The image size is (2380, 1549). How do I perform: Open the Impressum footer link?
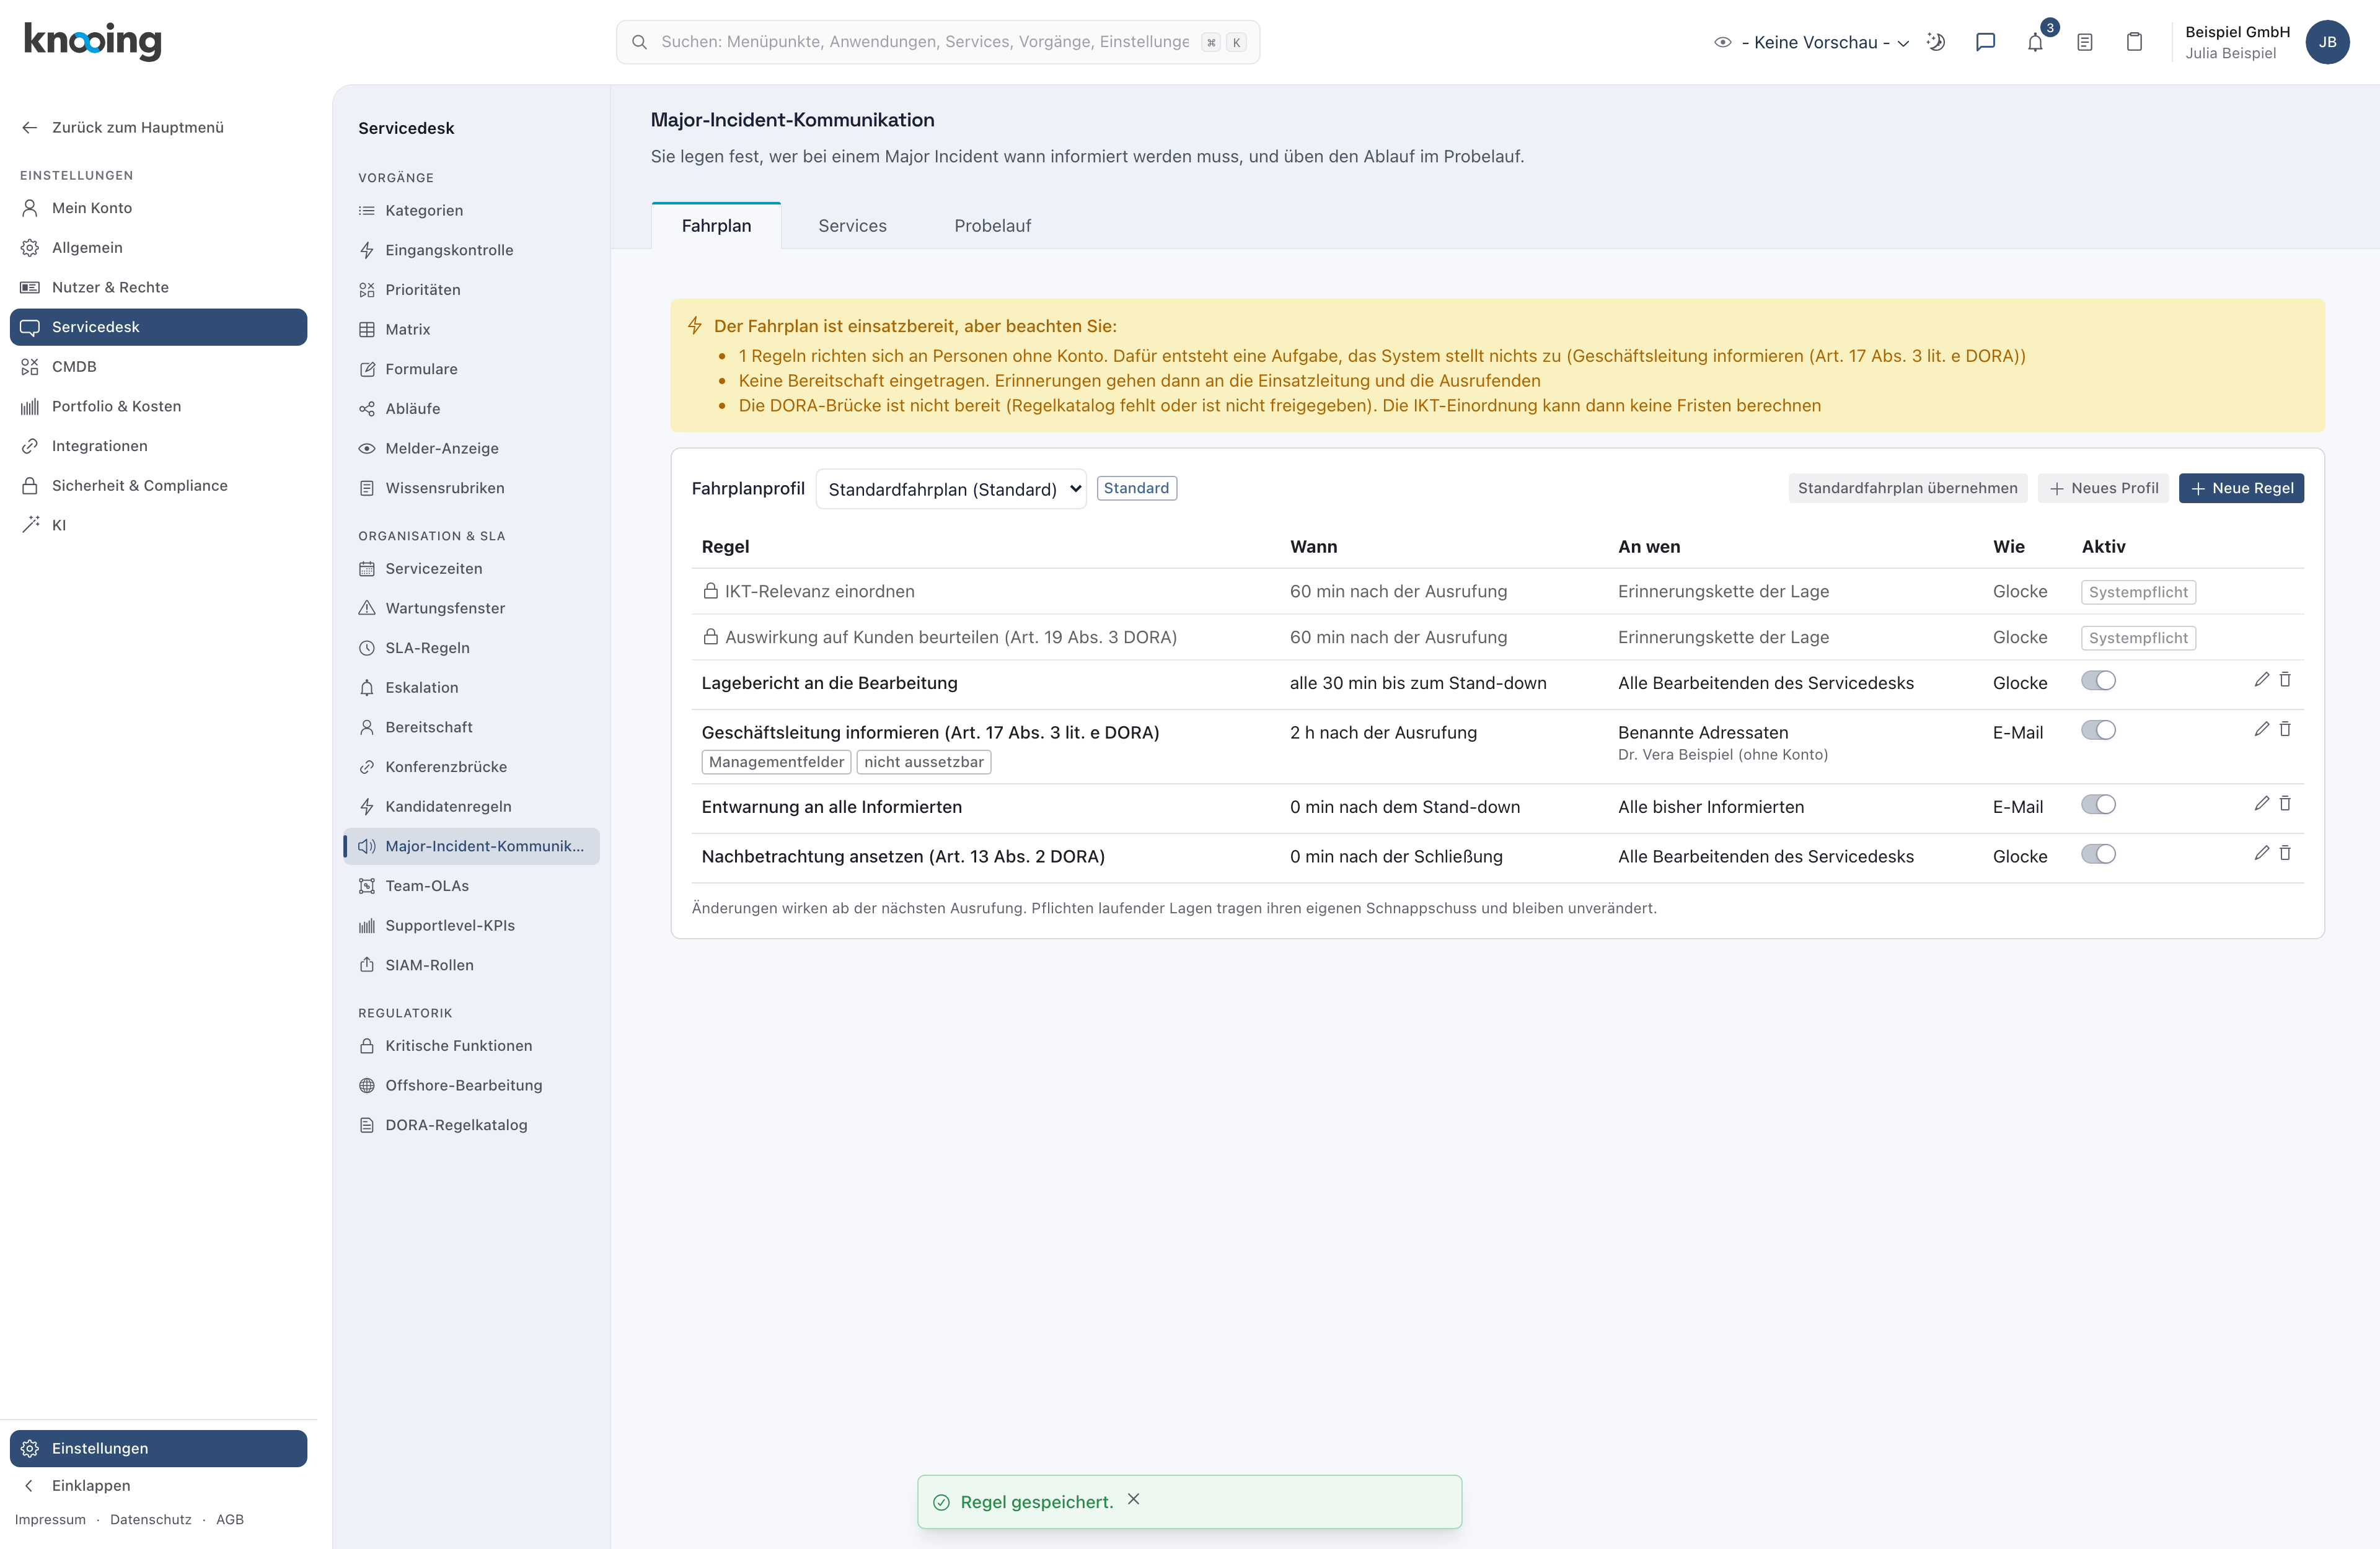[x=50, y=1519]
